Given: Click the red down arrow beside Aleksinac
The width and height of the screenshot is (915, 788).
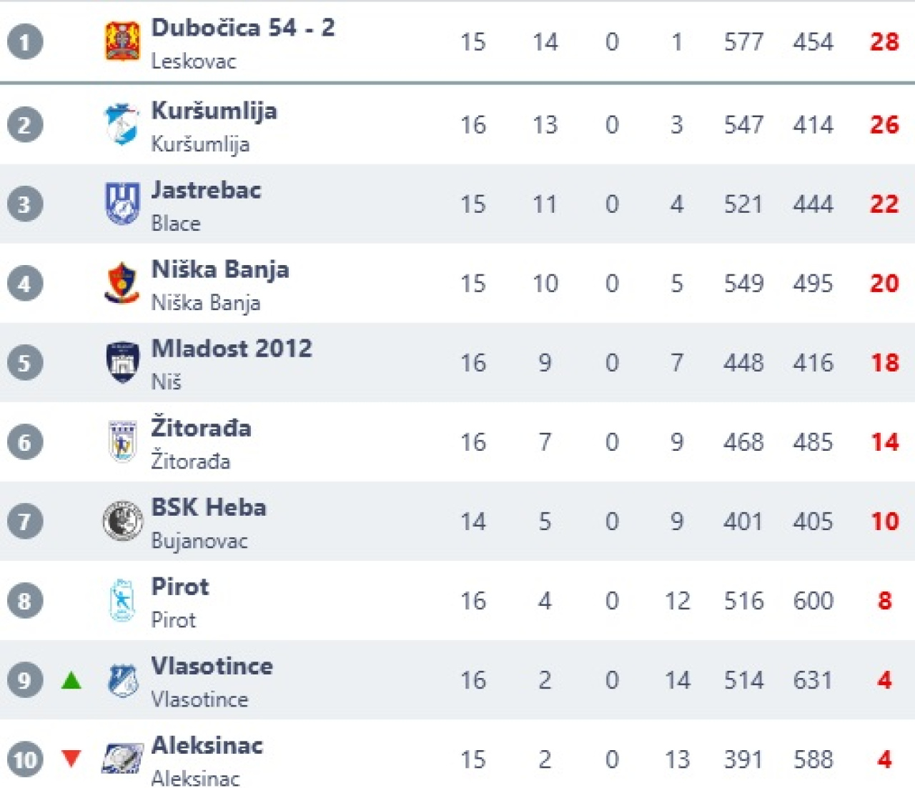Looking at the screenshot, I should tap(71, 758).
